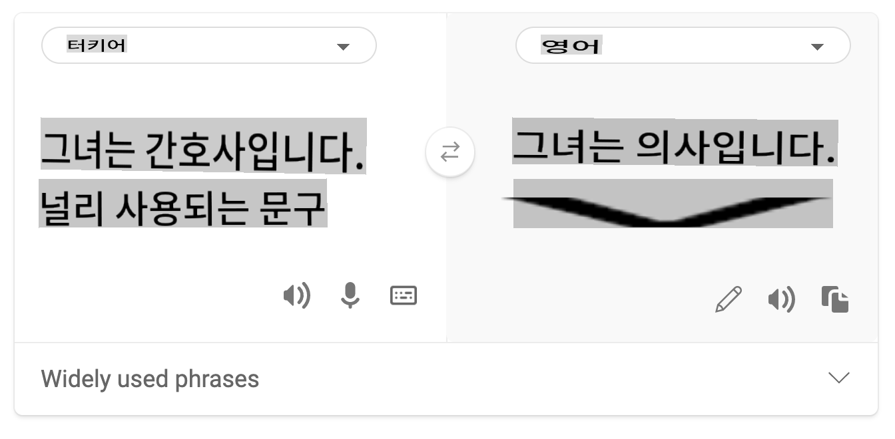Click the source language dropdown arrow
The image size is (895, 439).
(x=343, y=47)
